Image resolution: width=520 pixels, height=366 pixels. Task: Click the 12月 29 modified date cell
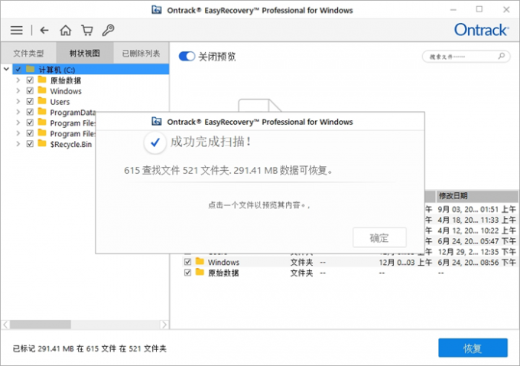(x=476, y=252)
